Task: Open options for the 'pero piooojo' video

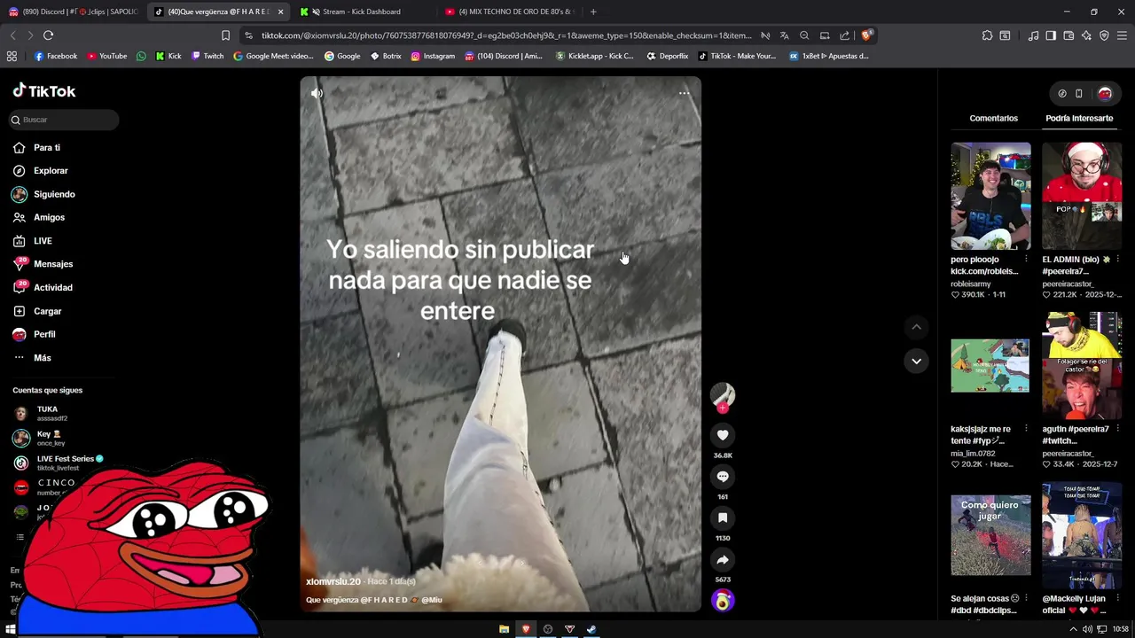Action: point(1026,260)
